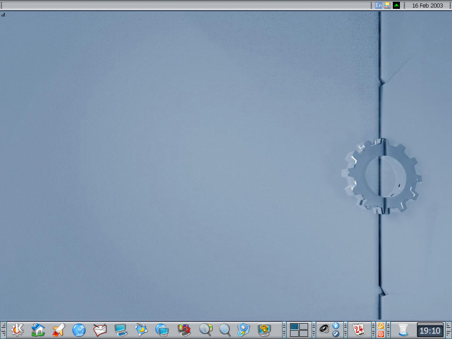Screen dimensions: 452x339
Task: Open the blue flower folder icon
Action: click(244, 330)
